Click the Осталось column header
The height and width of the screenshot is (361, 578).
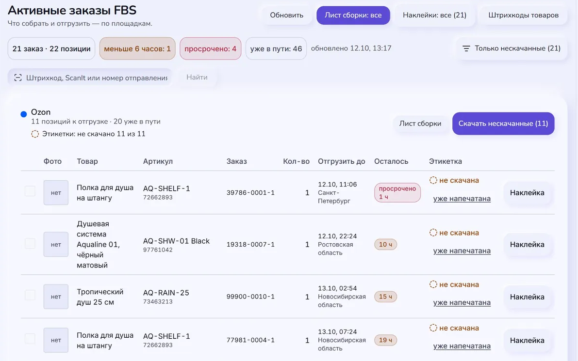click(x=391, y=161)
